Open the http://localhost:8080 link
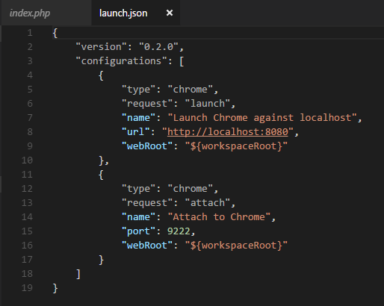 228,132
